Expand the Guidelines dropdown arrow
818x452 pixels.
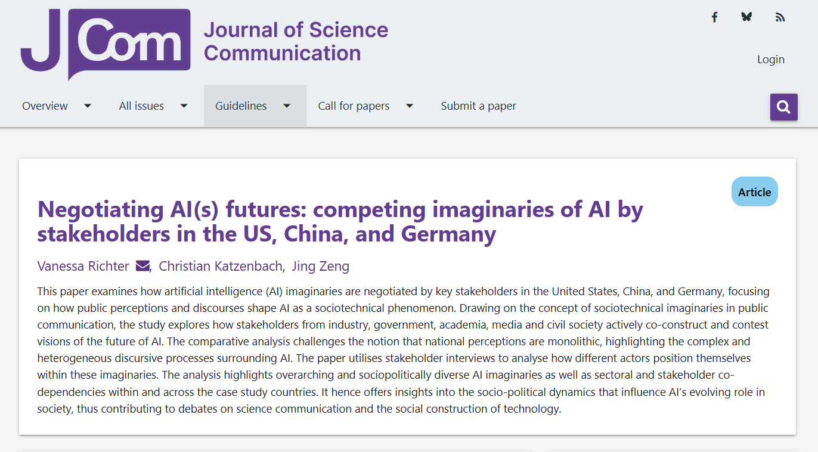287,106
